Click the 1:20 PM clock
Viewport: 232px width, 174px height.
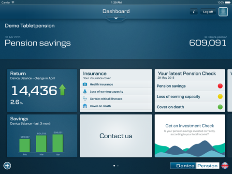coord(116,2)
